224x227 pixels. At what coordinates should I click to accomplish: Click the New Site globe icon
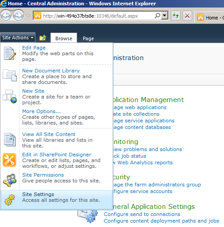(10, 96)
